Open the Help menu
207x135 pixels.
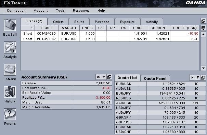[101, 11]
